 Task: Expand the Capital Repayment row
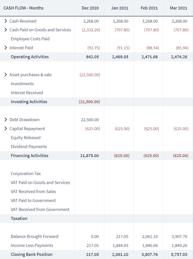(6, 129)
